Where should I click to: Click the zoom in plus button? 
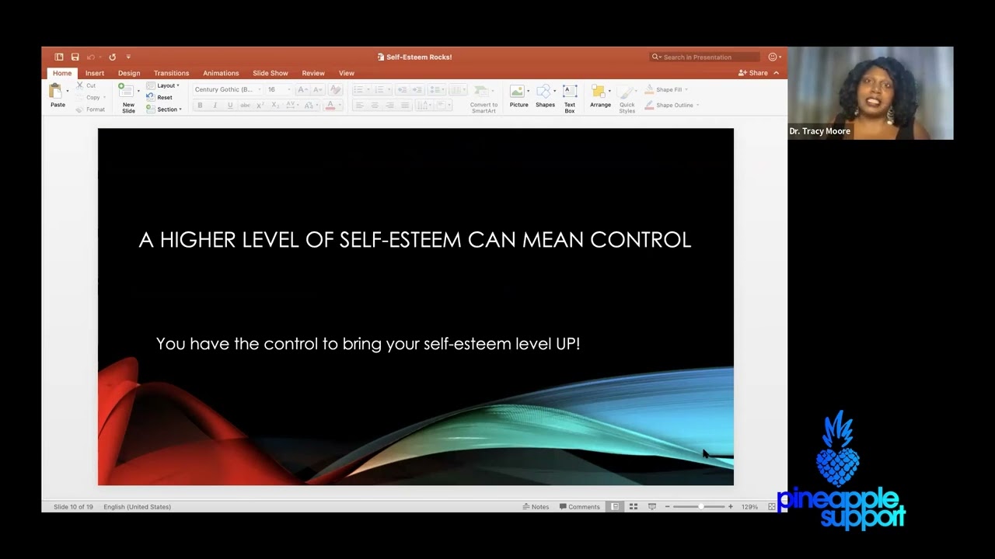point(730,507)
